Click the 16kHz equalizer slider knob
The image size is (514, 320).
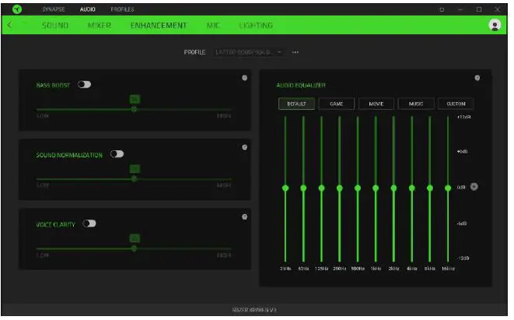coord(448,188)
